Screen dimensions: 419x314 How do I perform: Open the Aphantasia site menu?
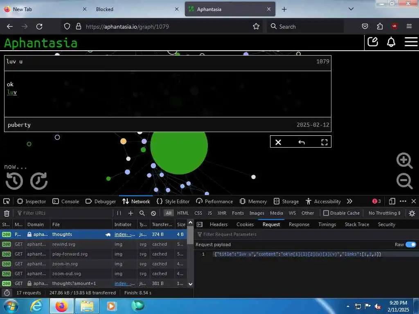pyautogui.click(x=411, y=42)
